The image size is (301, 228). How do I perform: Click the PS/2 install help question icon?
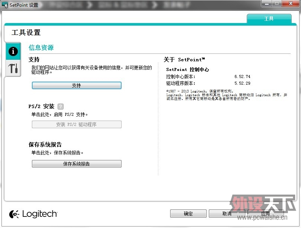pyautogui.click(x=61, y=107)
